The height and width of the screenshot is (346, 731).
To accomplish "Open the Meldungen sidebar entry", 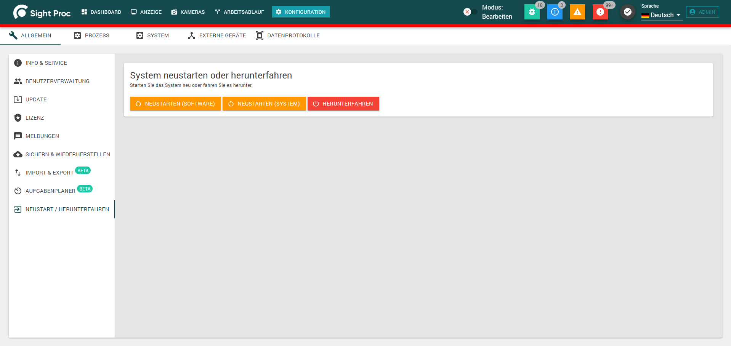I will (61, 136).
